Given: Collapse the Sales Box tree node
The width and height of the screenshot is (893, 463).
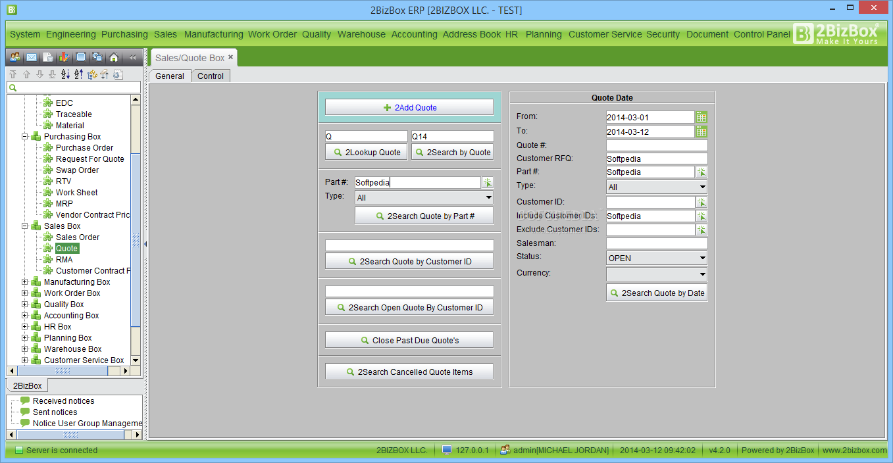Looking at the screenshot, I should click(x=25, y=226).
